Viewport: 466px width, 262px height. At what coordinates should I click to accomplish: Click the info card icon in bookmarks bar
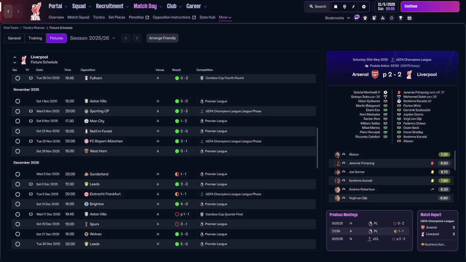click(374, 18)
